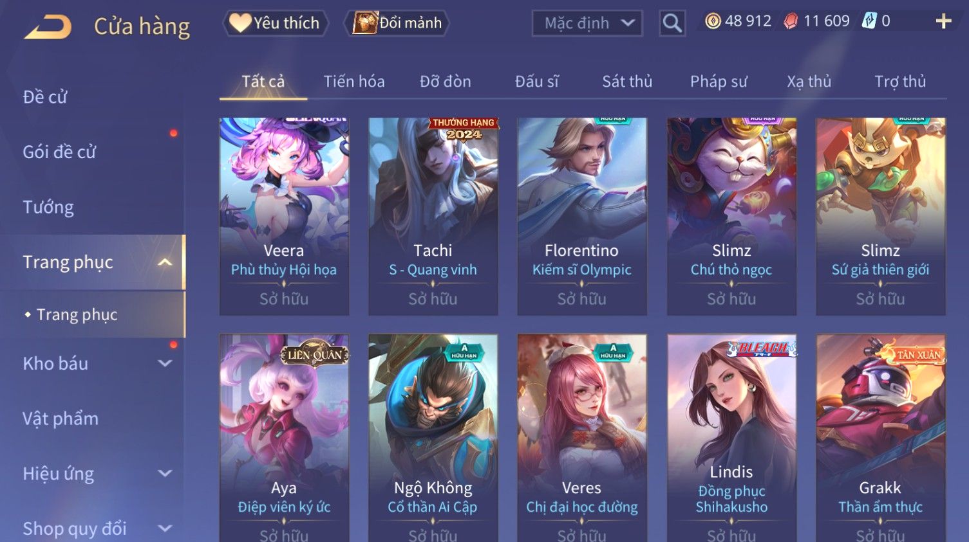
Task: Select the Veera Phù thủy Hội họa skin
Action: 284,216
